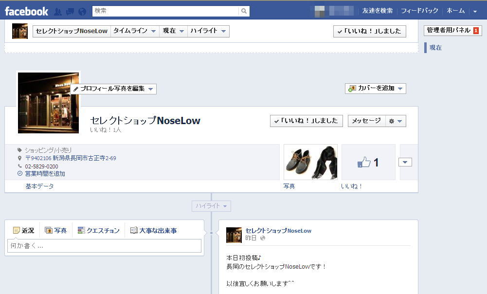Click ホーム in the header
Viewport: 487px width, 294px height.
[x=456, y=11]
